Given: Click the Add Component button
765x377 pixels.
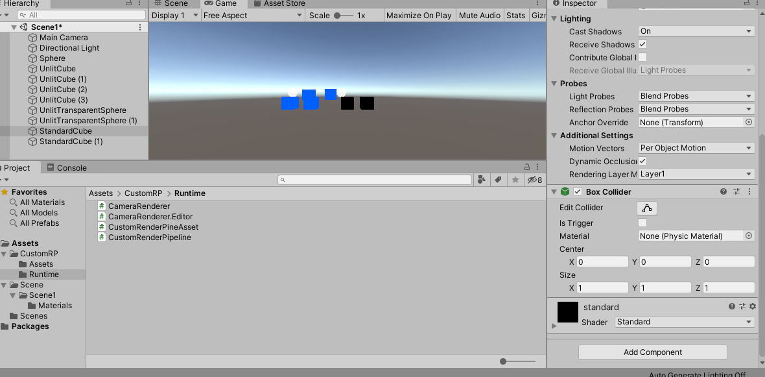Looking at the screenshot, I should click(652, 352).
